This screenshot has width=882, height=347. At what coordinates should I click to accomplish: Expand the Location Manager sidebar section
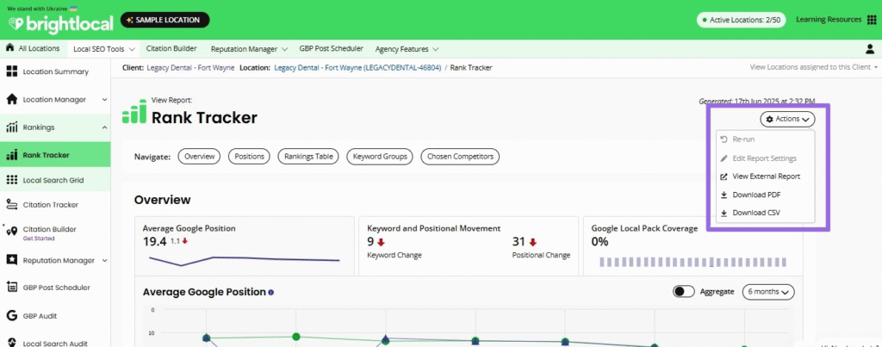point(104,100)
